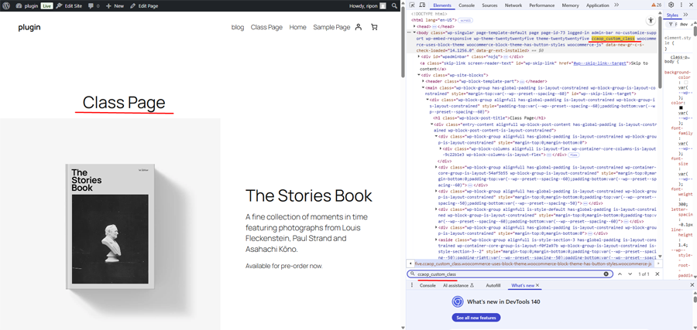697x330 pixels.
Task: Click 'Available for pre-order now.' text
Action: (284, 266)
